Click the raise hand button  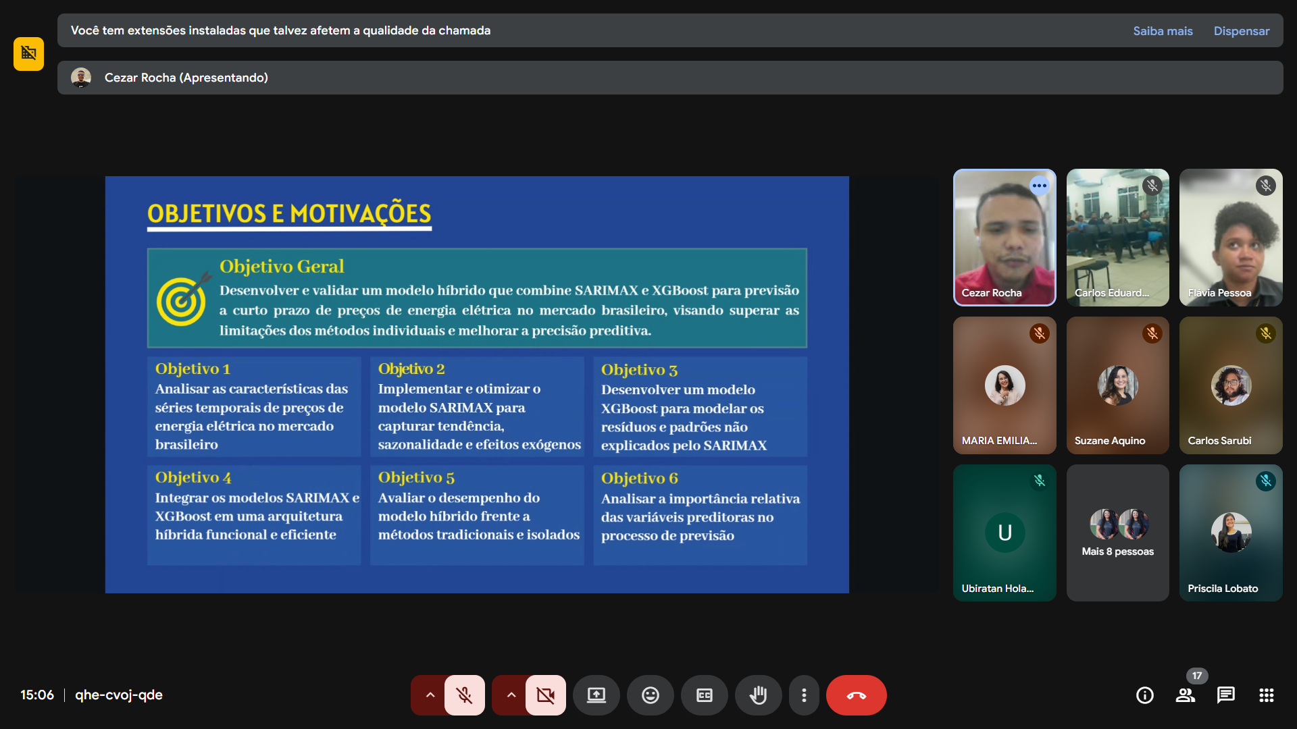pyautogui.click(x=758, y=695)
